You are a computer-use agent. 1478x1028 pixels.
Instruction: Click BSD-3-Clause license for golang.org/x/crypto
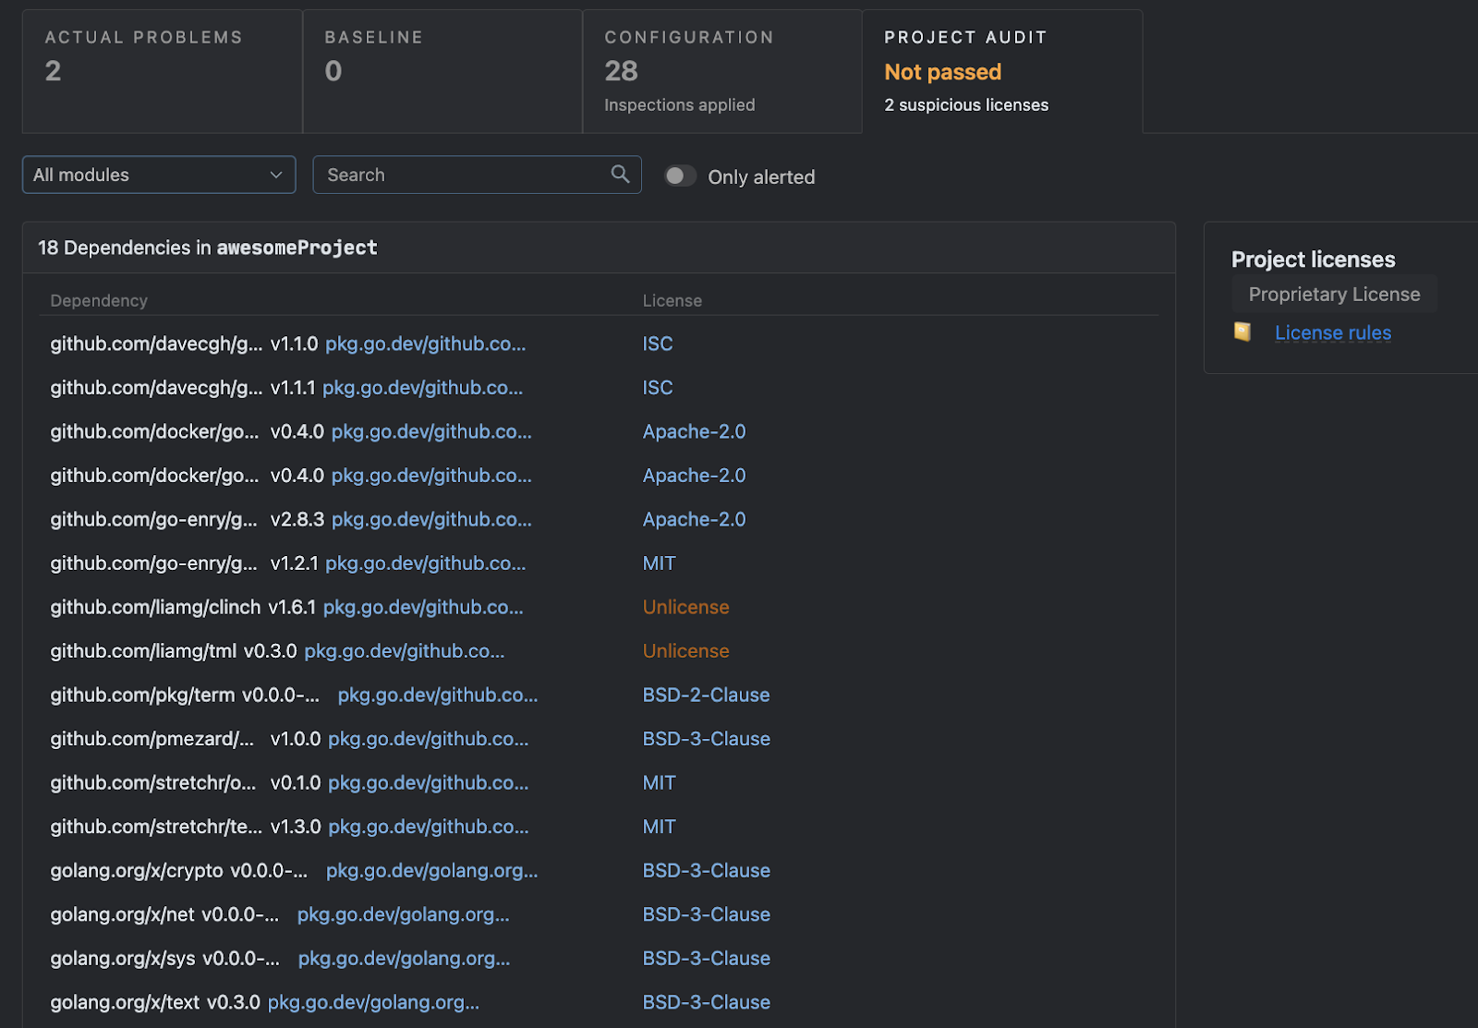pos(707,870)
